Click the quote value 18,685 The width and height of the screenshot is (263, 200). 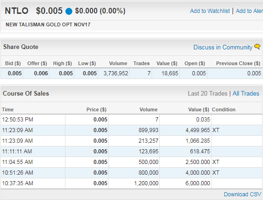tap(170, 73)
